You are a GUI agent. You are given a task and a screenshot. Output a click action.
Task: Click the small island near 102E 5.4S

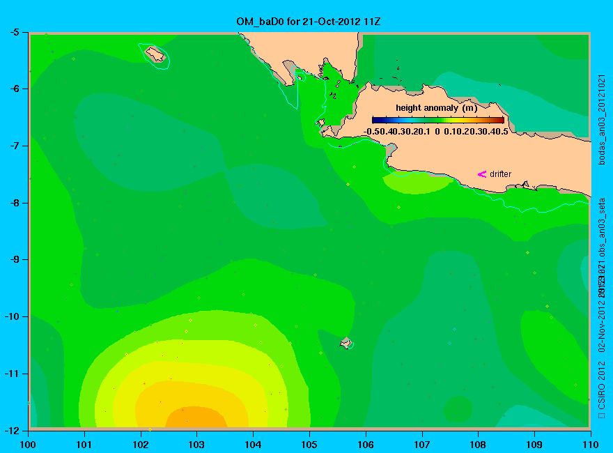click(155, 54)
